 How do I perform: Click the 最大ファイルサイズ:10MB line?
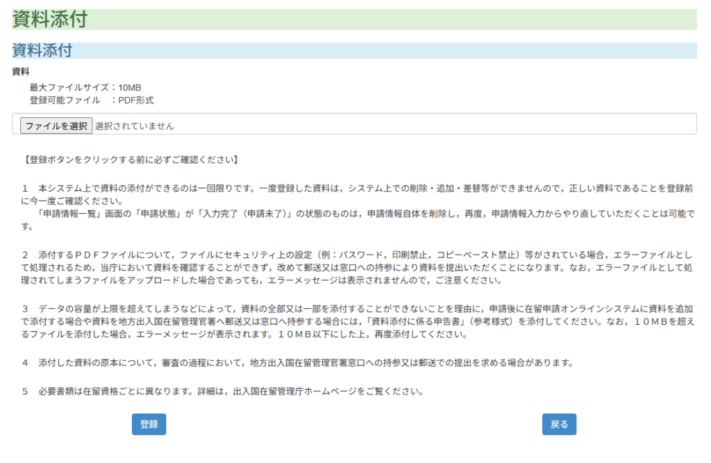[85, 87]
